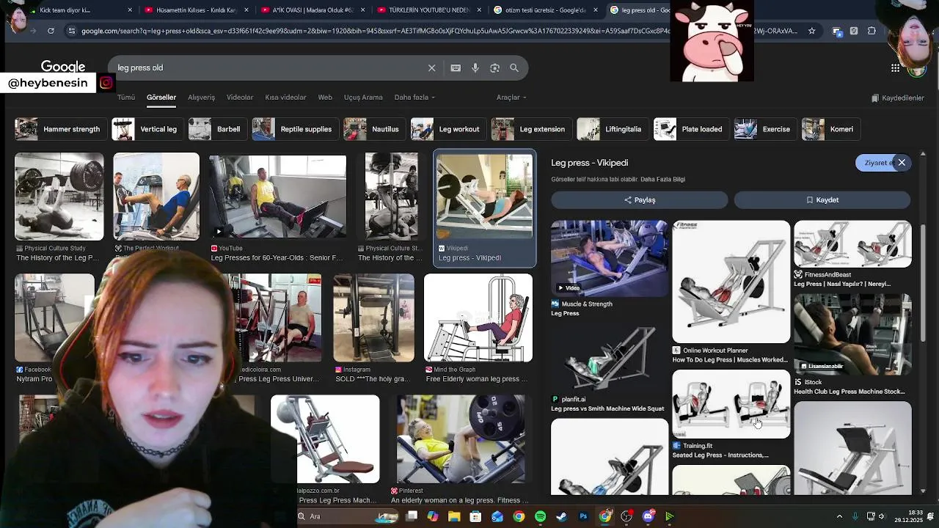The height and width of the screenshot is (528, 939).
Task: Open 'How To Do Leg Press' image result
Action: click(x=731, y=282)
